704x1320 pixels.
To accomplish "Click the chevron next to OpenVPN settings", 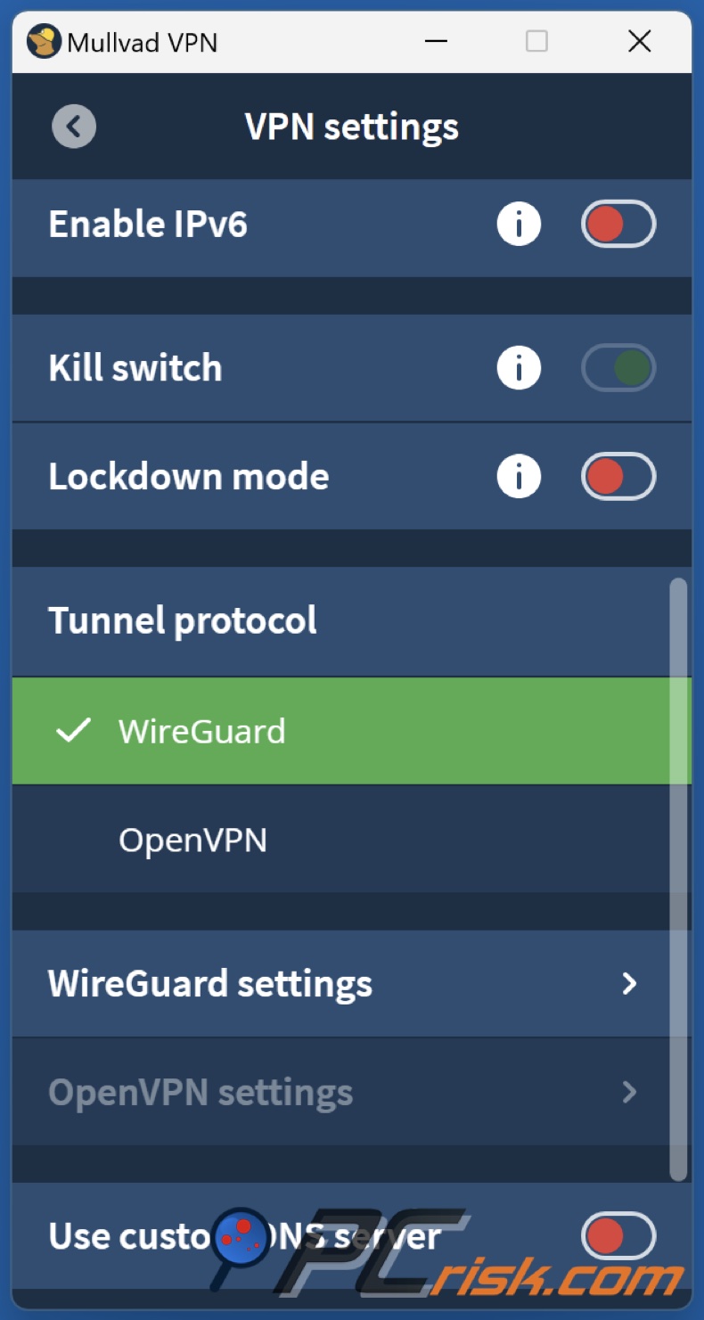I will point(630,1093).
